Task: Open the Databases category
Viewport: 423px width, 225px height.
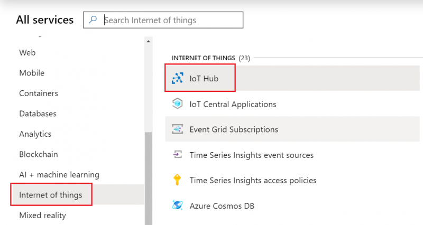Action: (38, 114)
